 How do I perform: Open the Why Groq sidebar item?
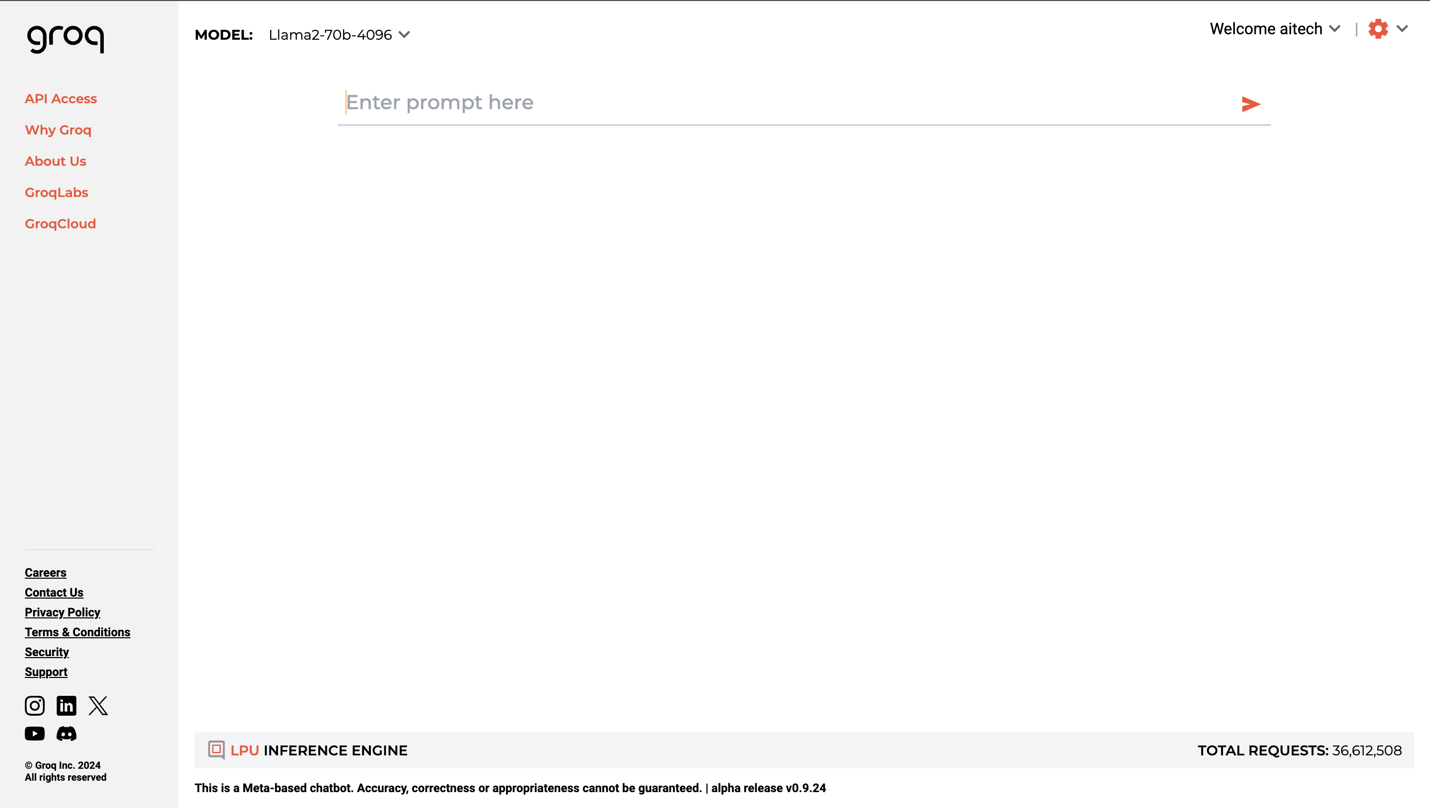click(58, 130)
